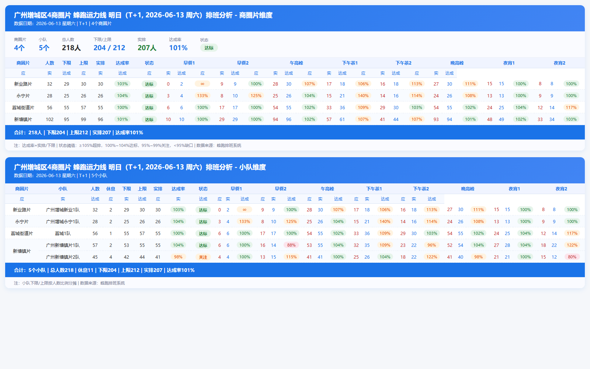Click the summary value 204 / 212
Viewport: 590px width, 369px height.
(109, 48)
